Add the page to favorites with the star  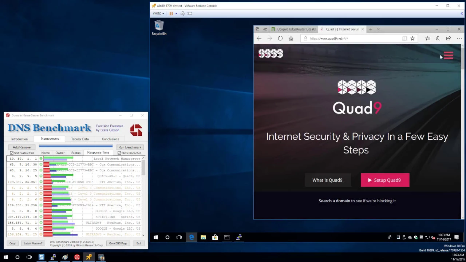pyautogui.click(x=412, y=39)
